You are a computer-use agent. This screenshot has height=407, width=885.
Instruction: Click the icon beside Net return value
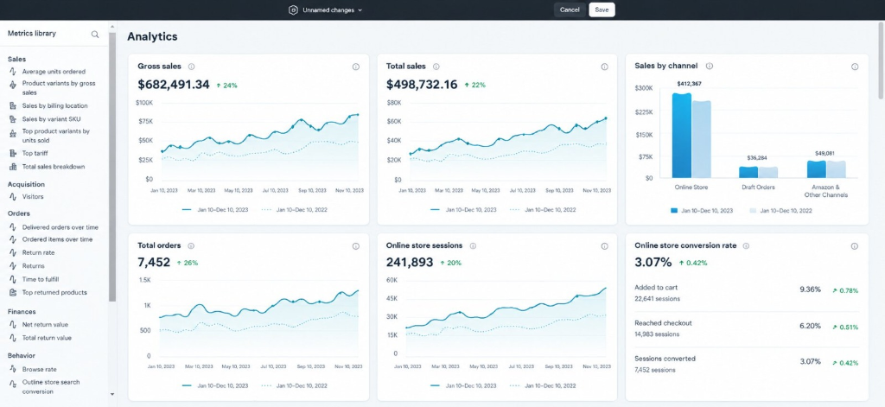pyautogui.click(x=13, y=325)
